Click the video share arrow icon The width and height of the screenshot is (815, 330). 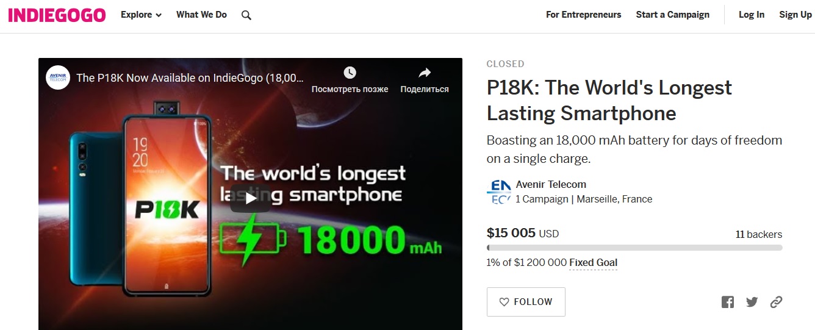[x=425, y=73]
